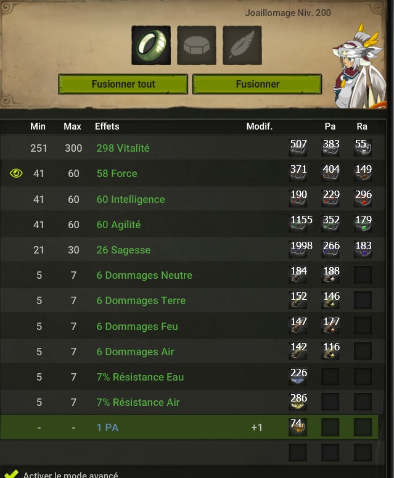Click the empty rune slot icon
394x478 pixels.
point(197,45)
